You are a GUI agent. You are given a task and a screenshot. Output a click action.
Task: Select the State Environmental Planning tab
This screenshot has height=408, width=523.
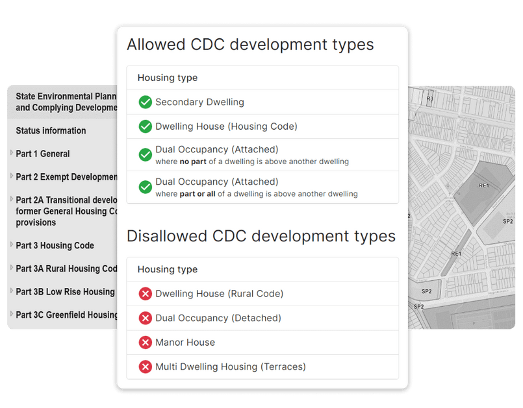click(x=62, y=102)
